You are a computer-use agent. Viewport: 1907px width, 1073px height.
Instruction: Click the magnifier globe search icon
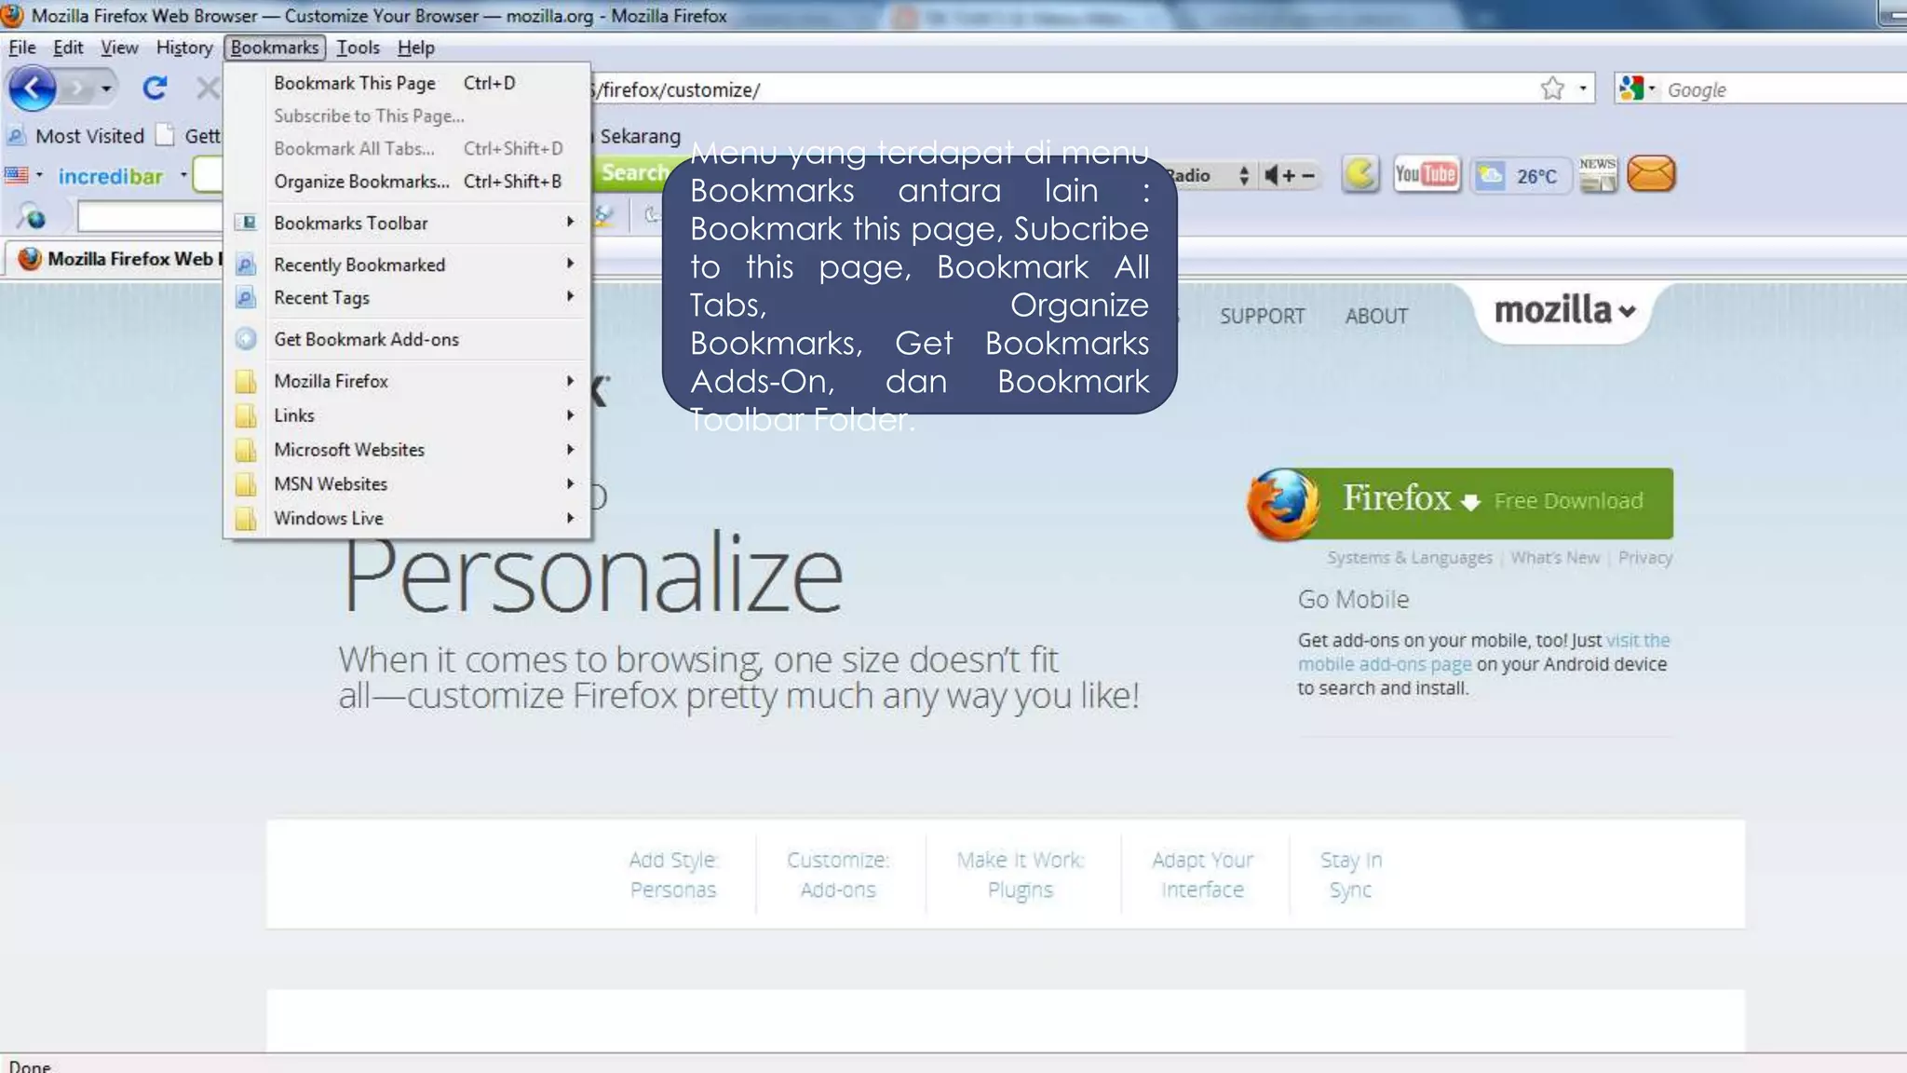tap(32, 216)
